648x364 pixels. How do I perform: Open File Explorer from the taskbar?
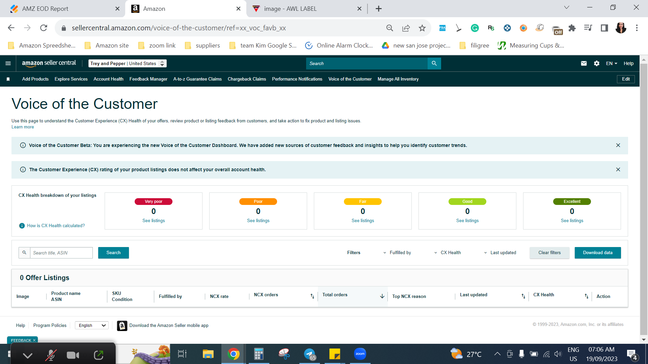pyautogui.click(x=208, y=354)
